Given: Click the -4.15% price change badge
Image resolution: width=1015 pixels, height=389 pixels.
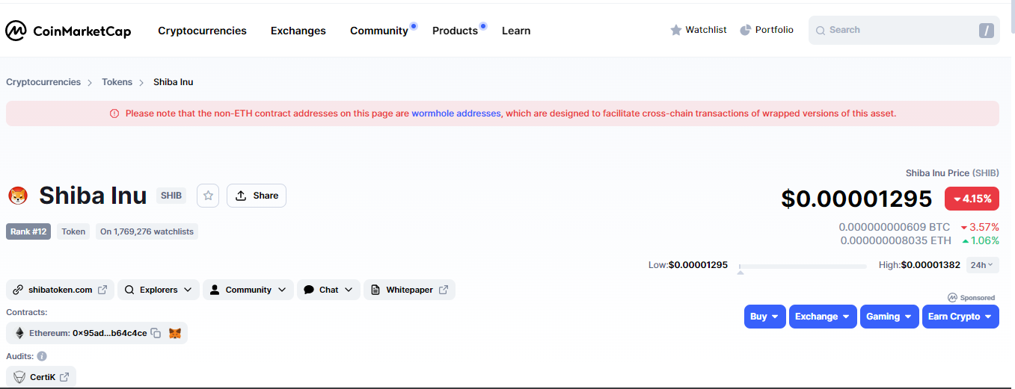Looking at the screenshot, I should [972, 199].
